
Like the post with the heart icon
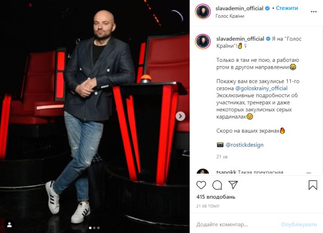click(x=201, y=185)
